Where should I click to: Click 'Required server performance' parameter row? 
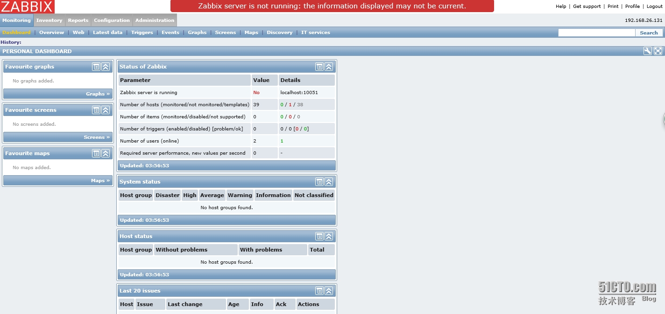[x=184, y=153]
